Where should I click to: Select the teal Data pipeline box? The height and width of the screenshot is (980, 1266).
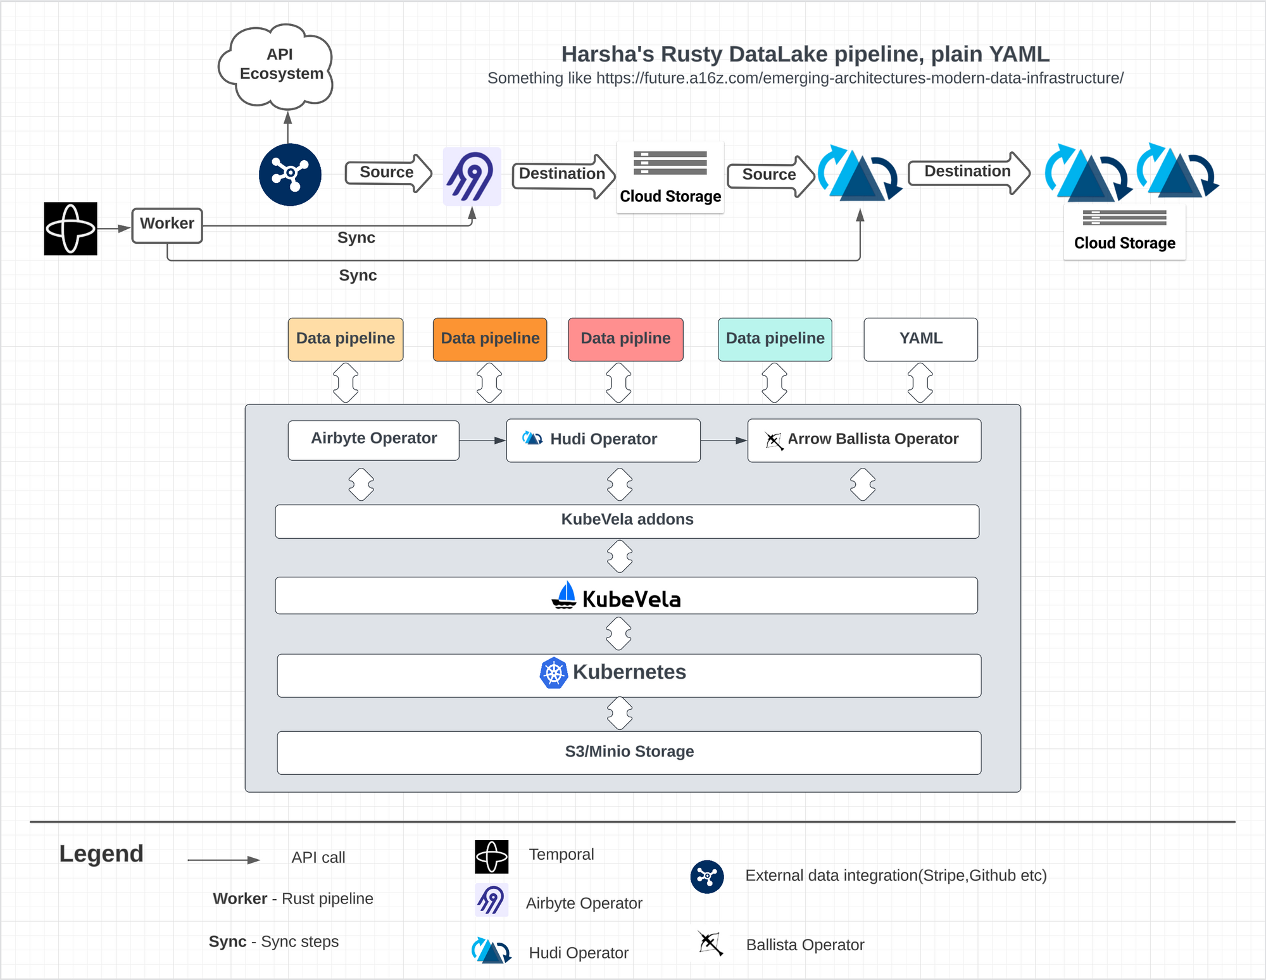[775, 339]
